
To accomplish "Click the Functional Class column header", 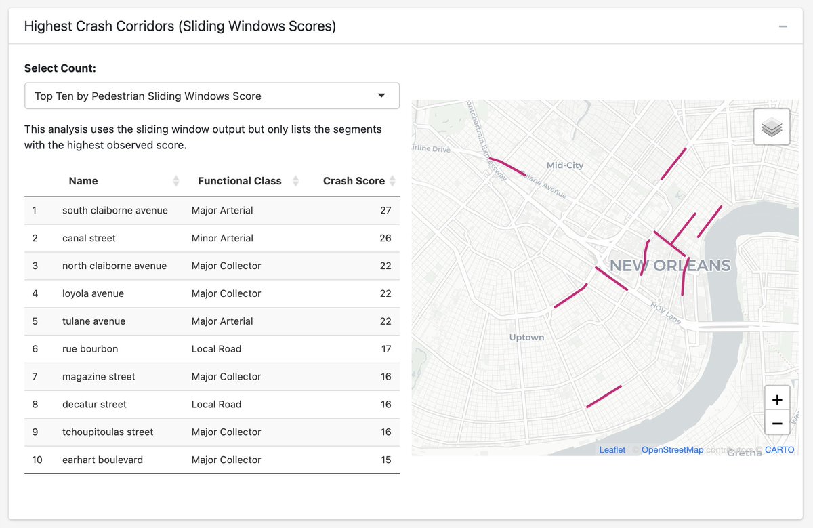I will click(x=240, y=181).
